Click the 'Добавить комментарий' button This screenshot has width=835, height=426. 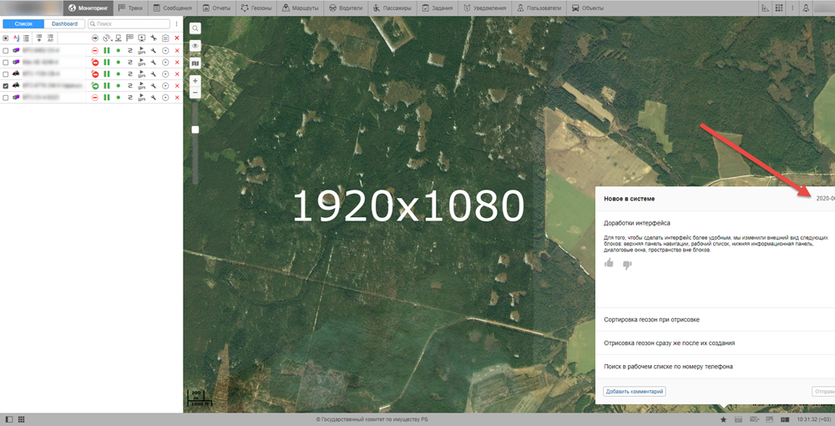634,391
